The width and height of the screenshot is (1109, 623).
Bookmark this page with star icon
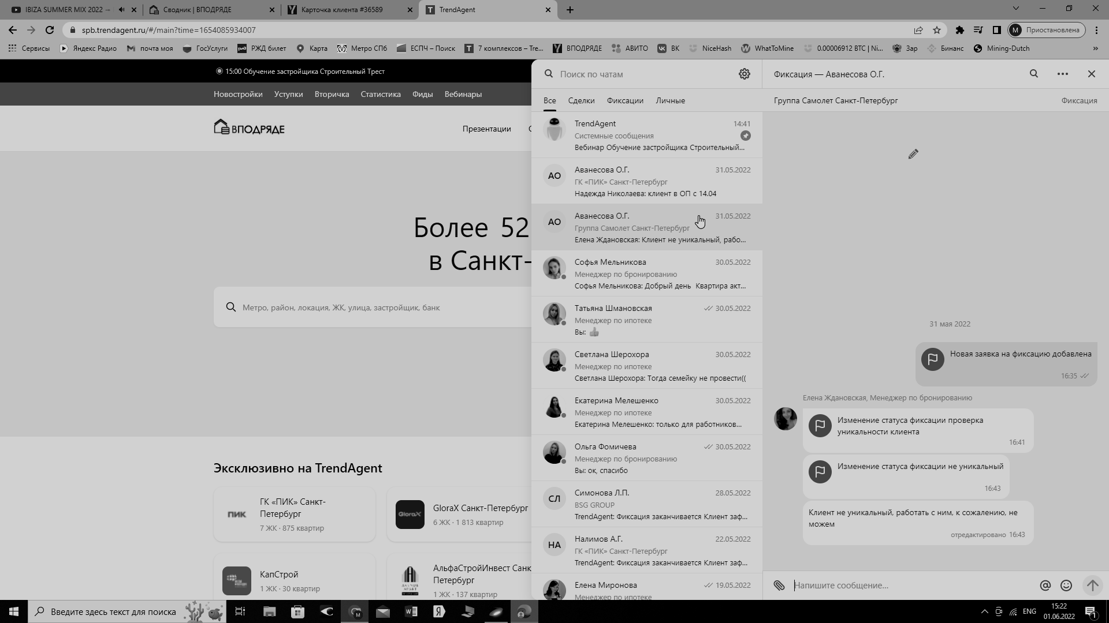[x=937, y=30]
